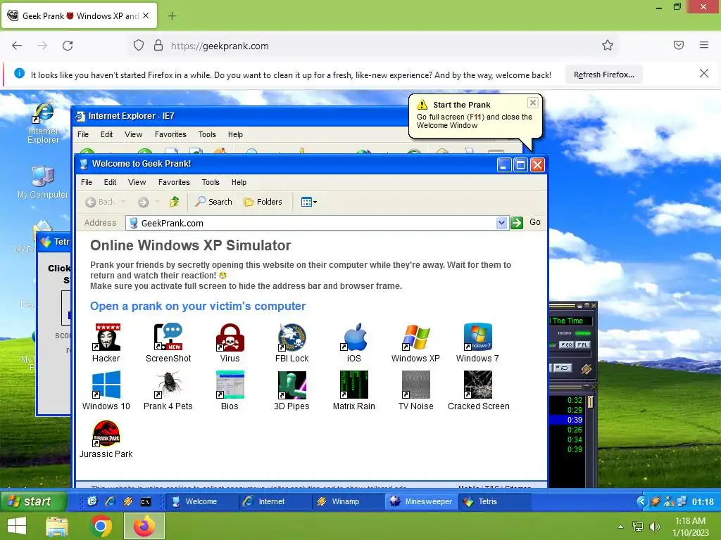
Task: Move the Winamp playlist scrollbar handle
Action: [590, 401]
